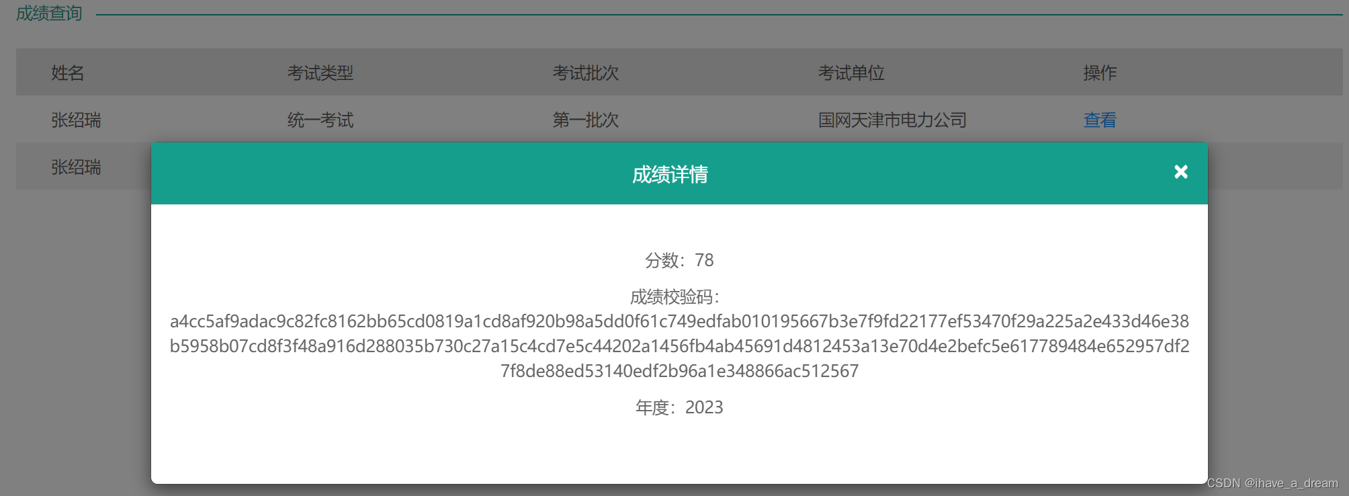Click the 考试类型 column header

[x=320, y=73]
